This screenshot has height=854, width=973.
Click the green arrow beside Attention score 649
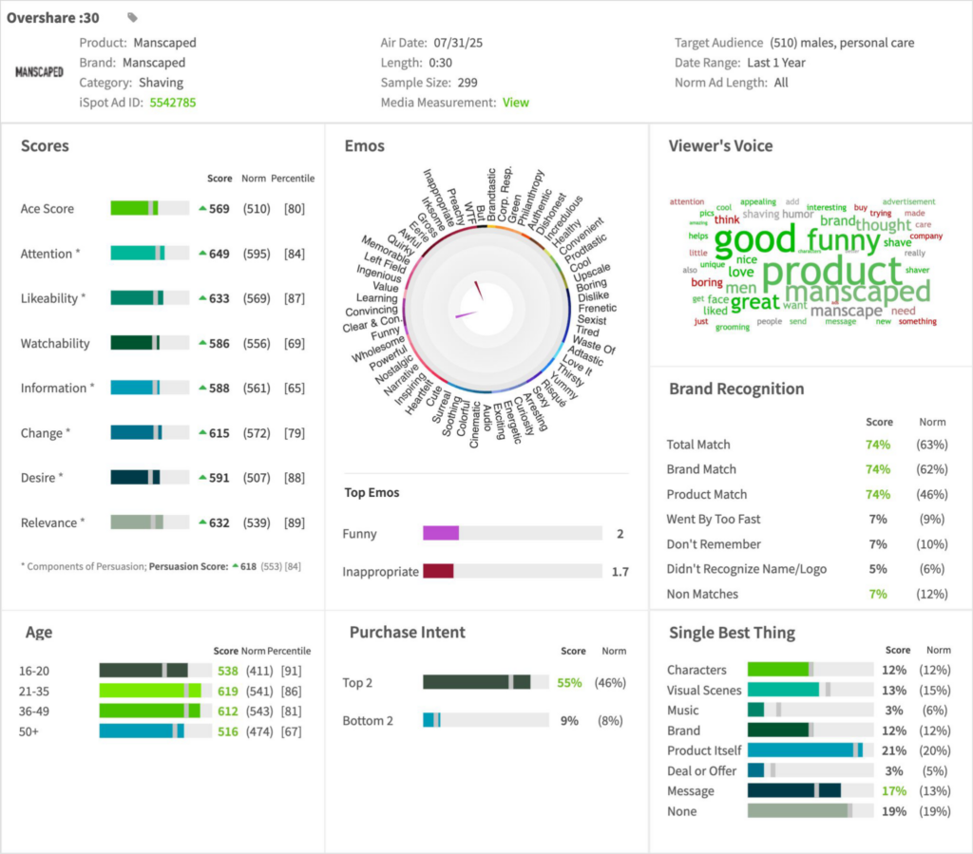coord(202,254)
